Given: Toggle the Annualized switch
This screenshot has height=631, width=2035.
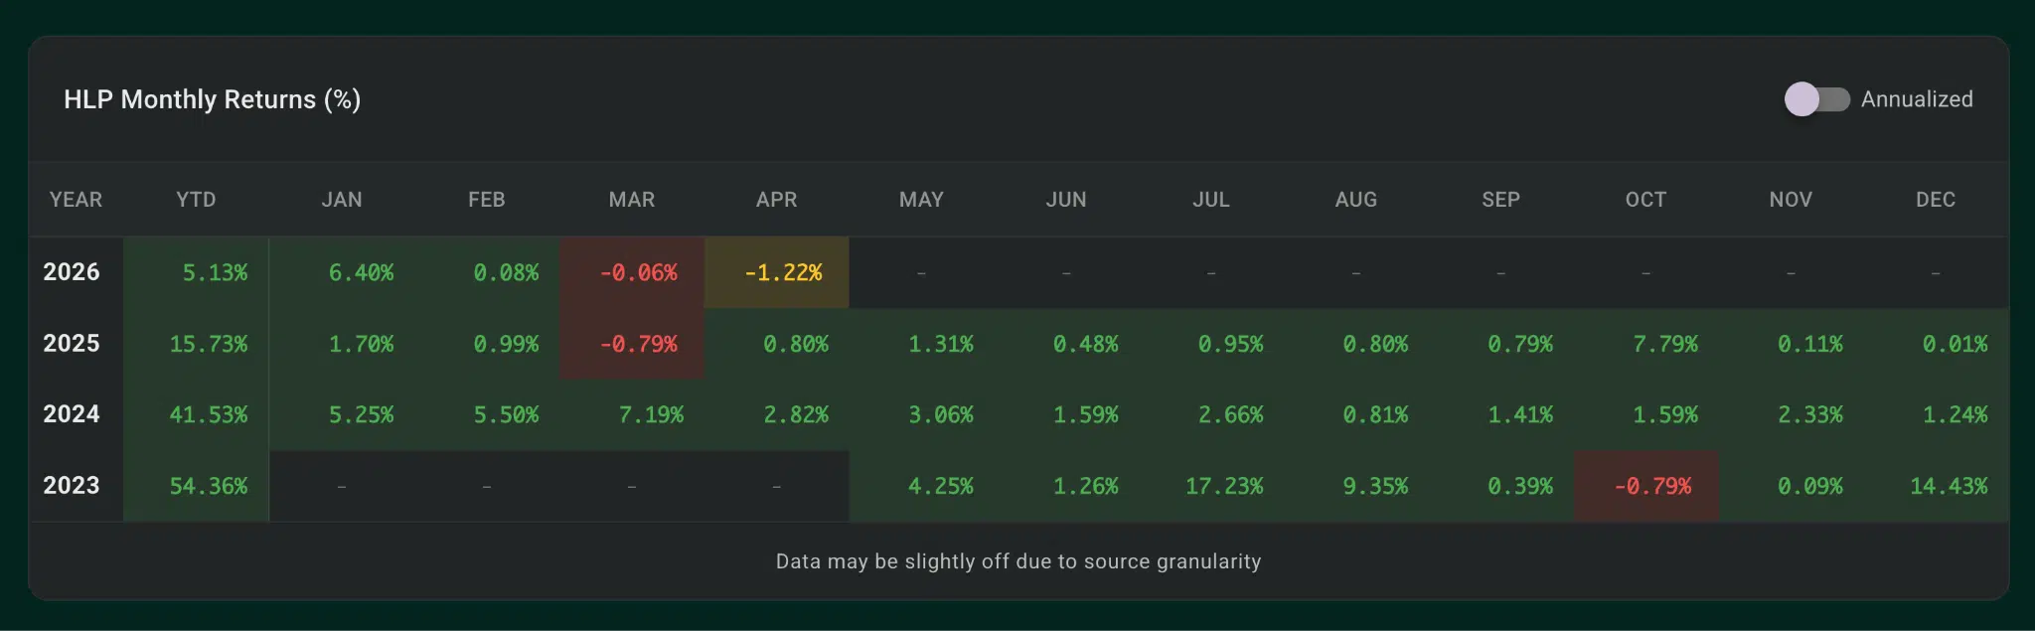Looking at the screenshot, I should click(x=1815, y=99).
